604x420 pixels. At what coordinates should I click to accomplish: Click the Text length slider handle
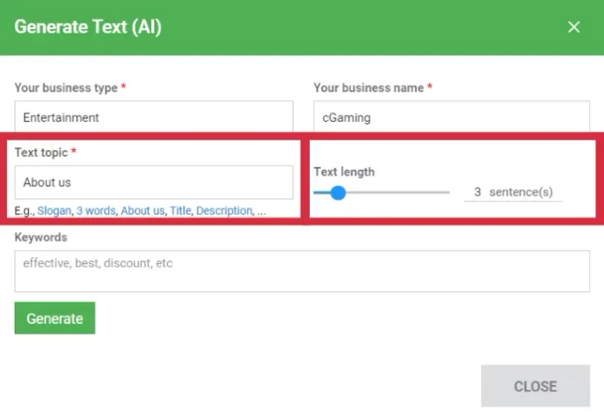click(338, 193)
